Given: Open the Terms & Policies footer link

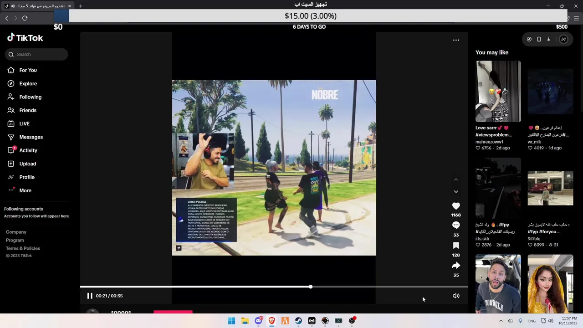Looking at the screenshot, I should [23, 248].
